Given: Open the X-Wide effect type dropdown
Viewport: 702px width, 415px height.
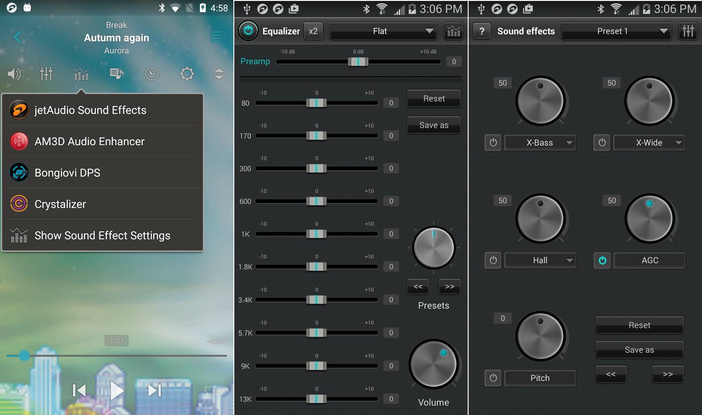Looking at the screenshot, I should coord(649,143).
